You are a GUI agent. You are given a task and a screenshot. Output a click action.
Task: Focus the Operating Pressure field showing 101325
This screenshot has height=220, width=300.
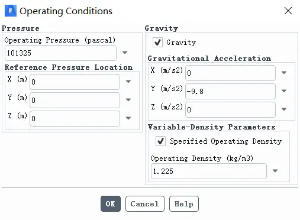pyautogui.click(x=60, y=53)
